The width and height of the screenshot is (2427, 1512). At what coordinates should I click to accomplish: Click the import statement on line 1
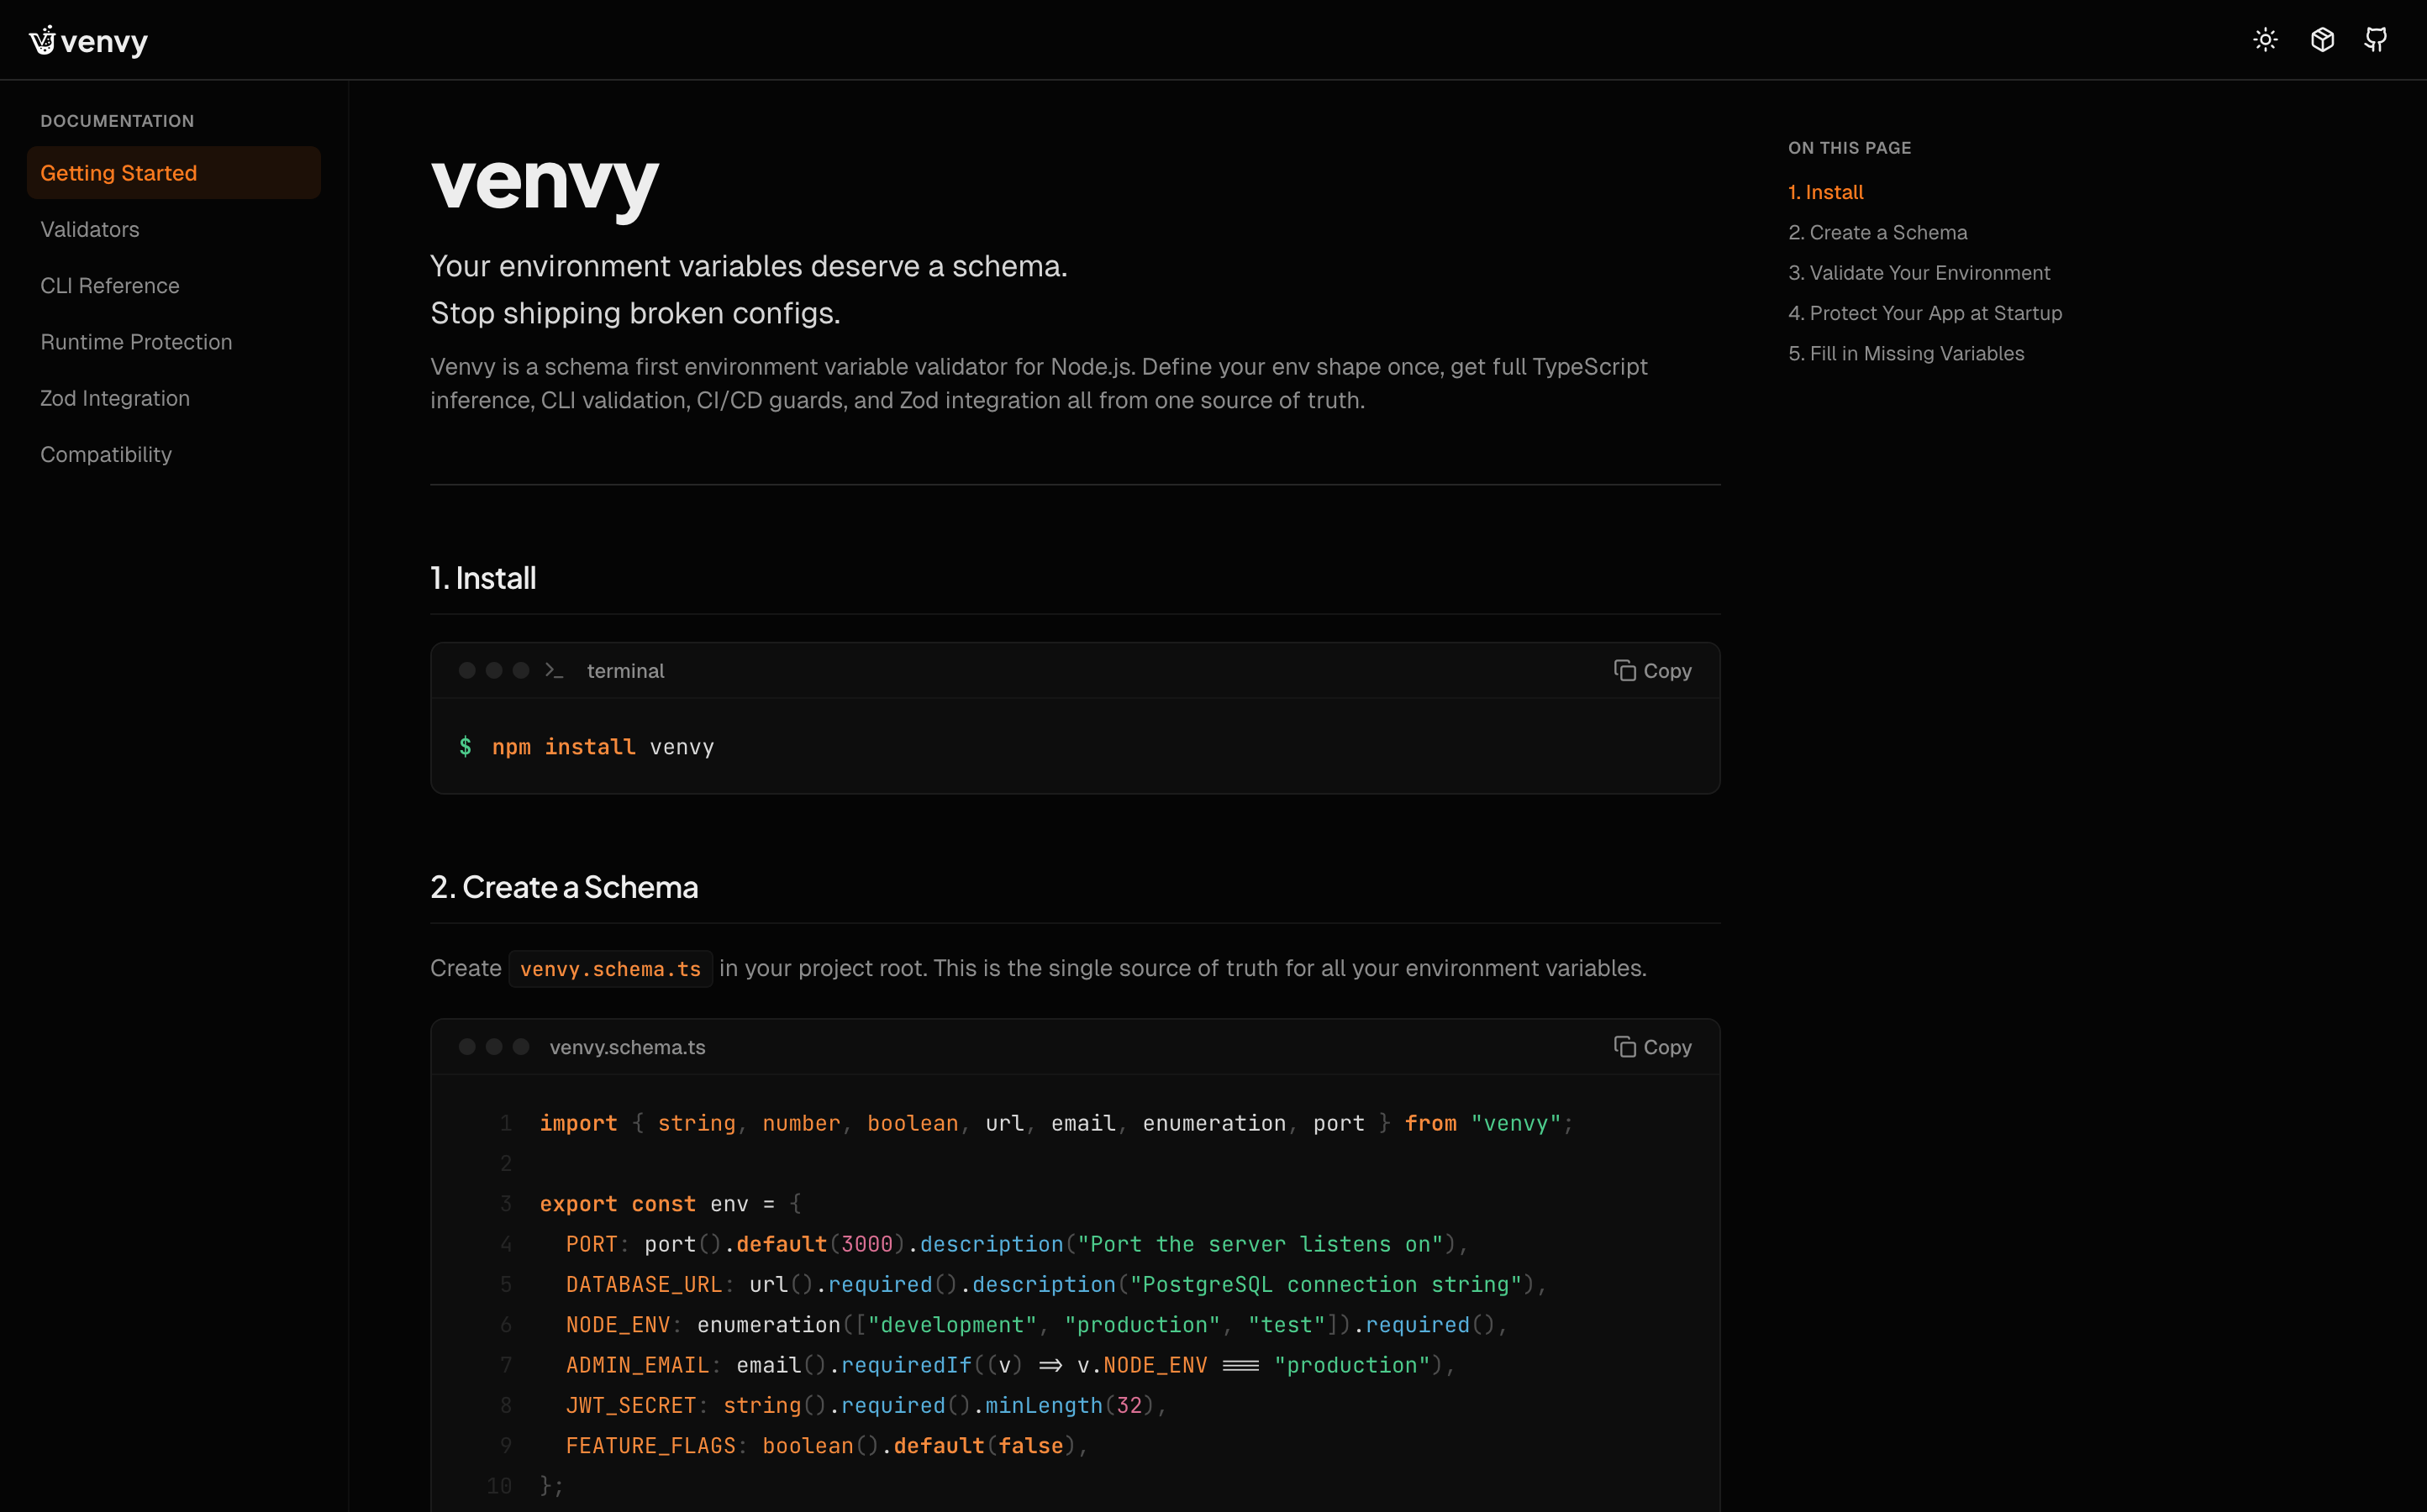click(x=1056, y=1123)
